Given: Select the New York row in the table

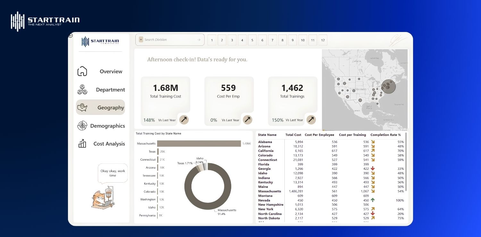Looking at the screenshot, I should click(x=331, y=209).
